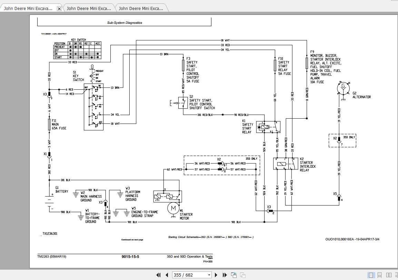Jump to the last page

click(x=225, y=275)
